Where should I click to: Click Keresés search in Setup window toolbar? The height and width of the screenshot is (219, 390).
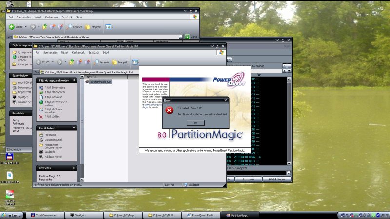tap(75, 27)
